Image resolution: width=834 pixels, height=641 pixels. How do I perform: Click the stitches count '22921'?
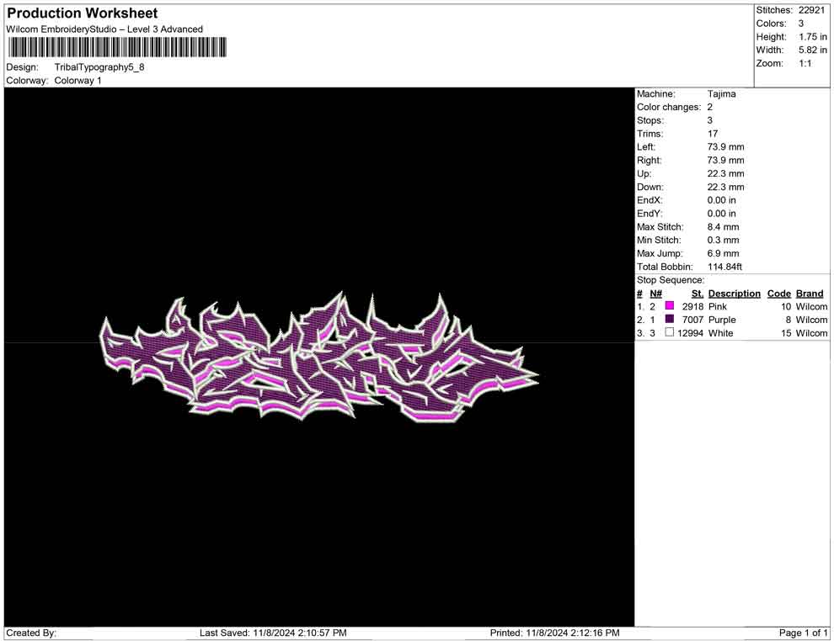tap(811, 10)
